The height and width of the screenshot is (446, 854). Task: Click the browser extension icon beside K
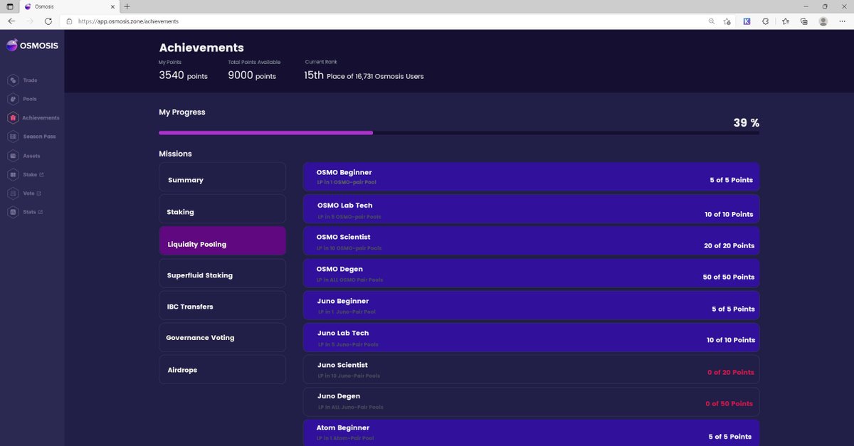coord(766,21)
